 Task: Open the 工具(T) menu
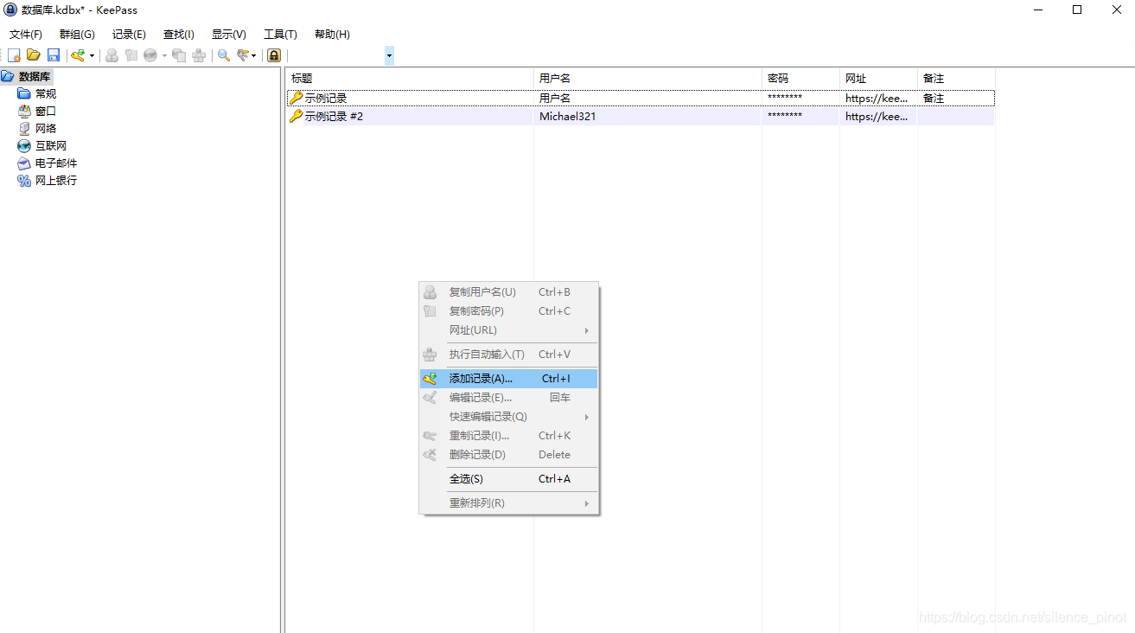(x=280, y=35)
